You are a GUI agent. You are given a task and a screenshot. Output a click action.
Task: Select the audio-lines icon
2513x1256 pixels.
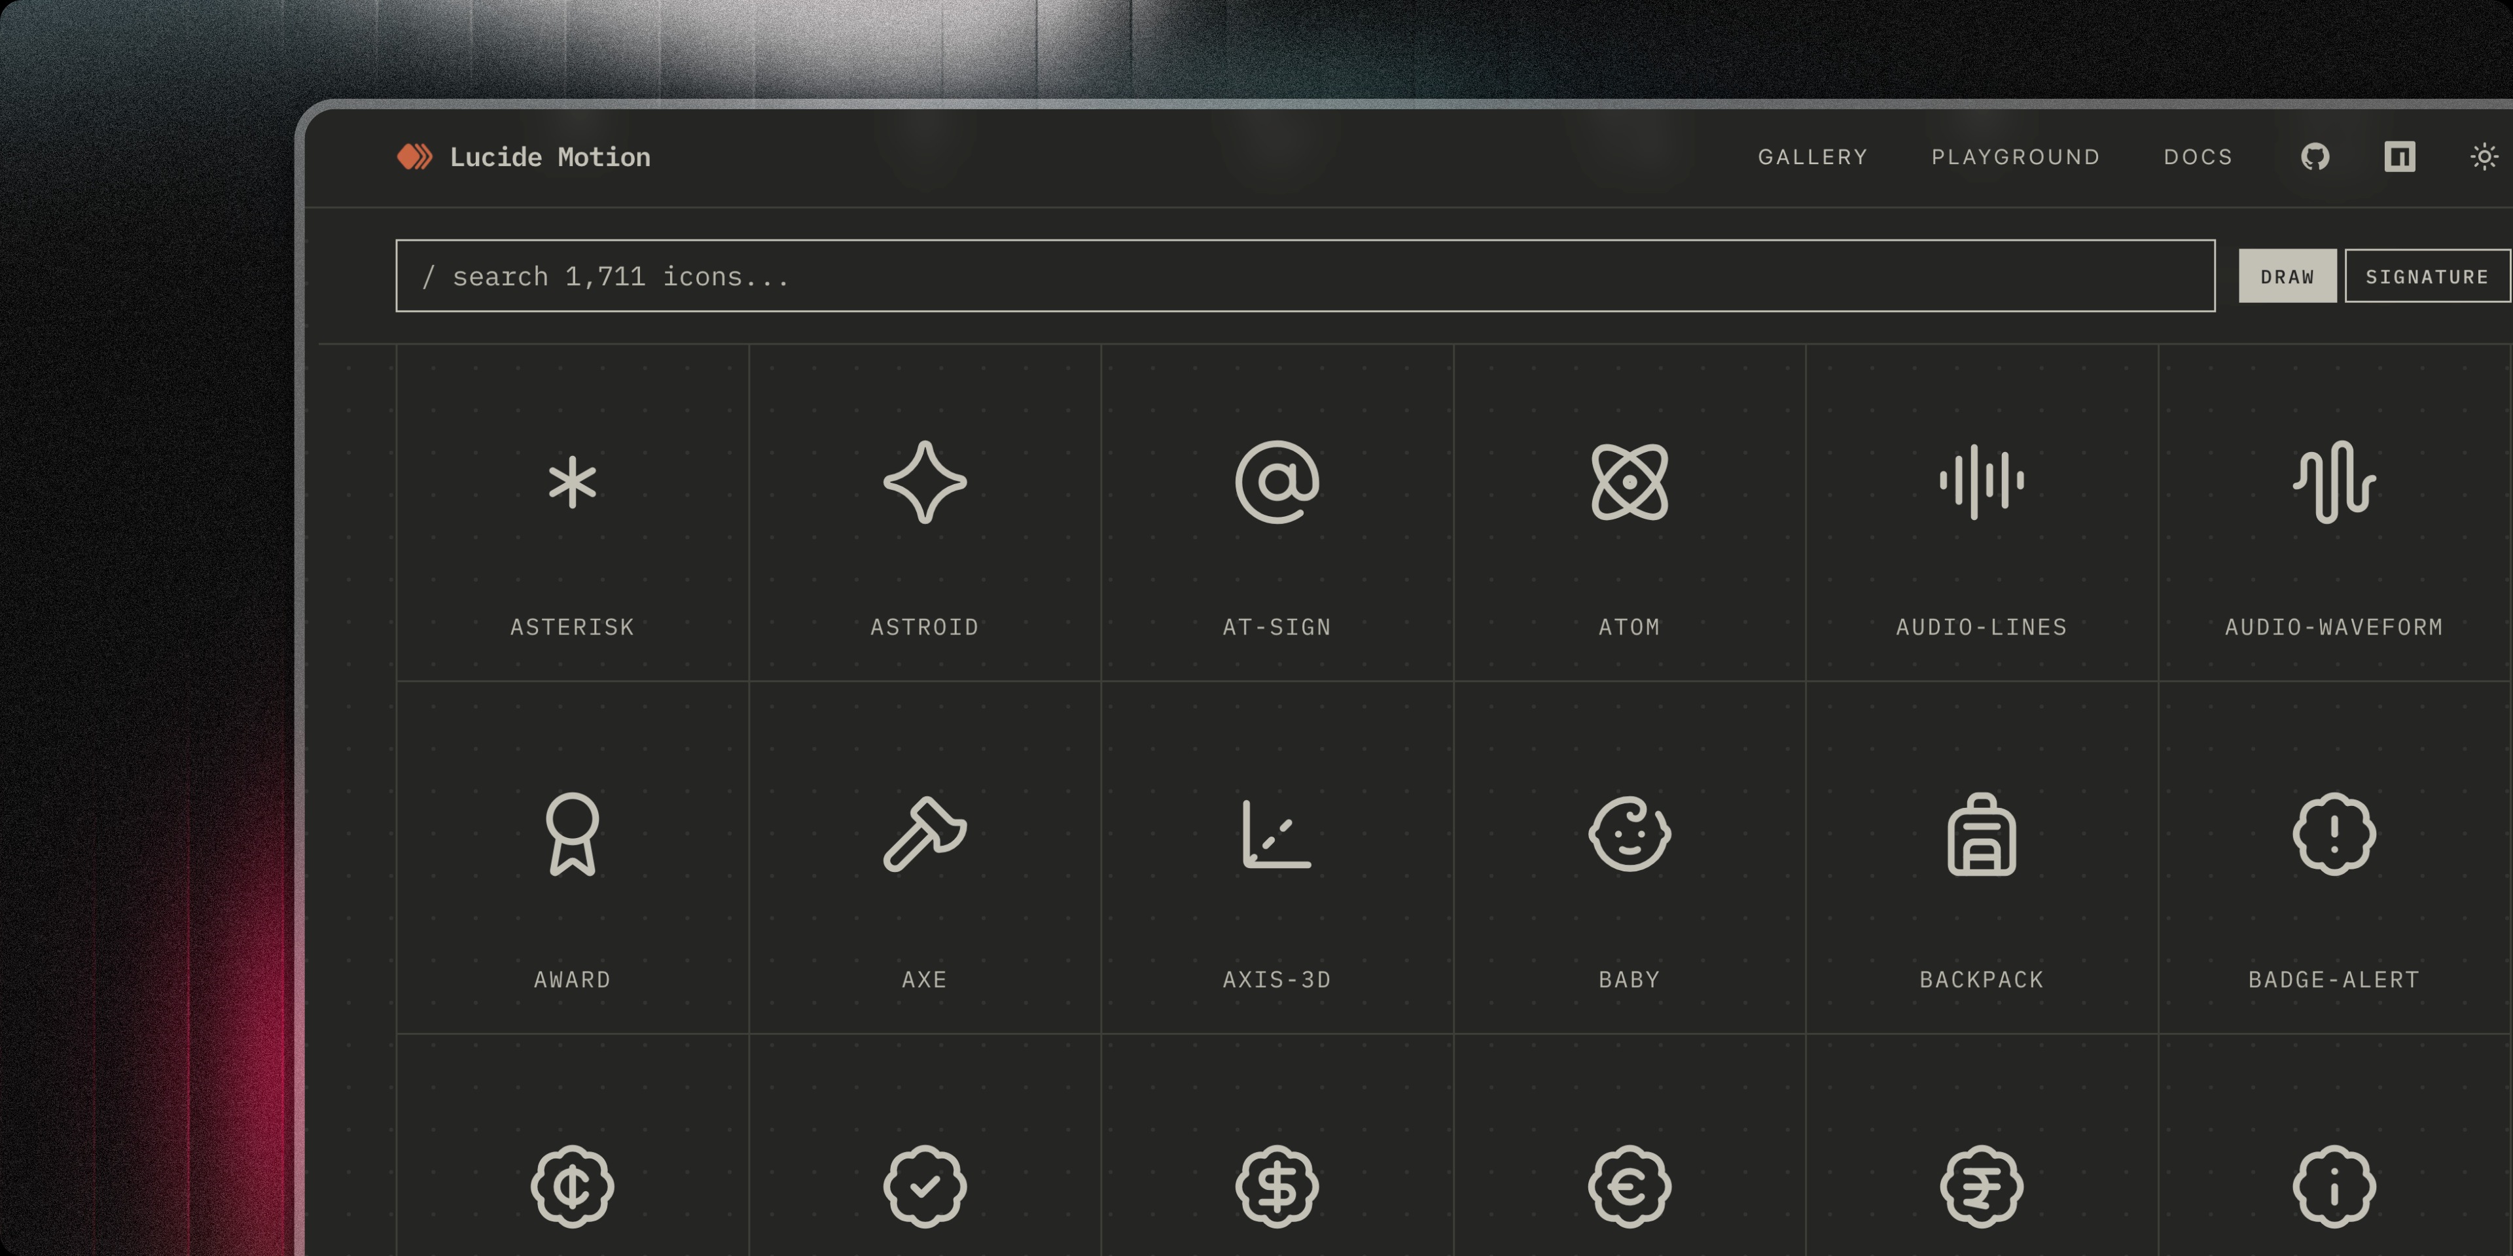1982,481
